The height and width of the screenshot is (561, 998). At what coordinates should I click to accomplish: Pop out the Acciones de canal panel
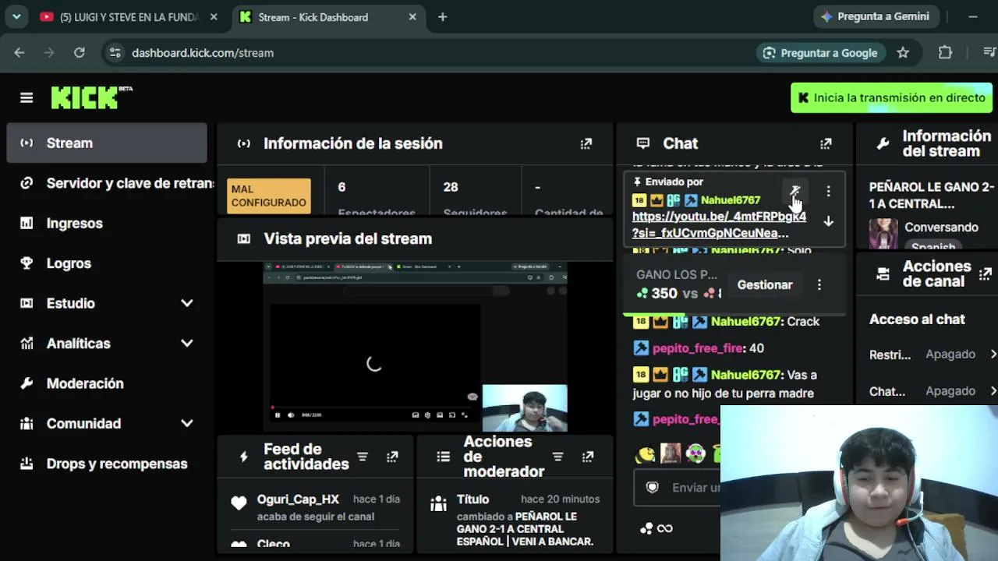[986, 274]
